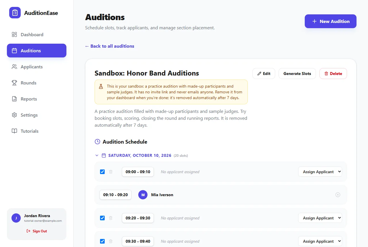Image resolution: width=368 pixels, height=247 pixels.
Task: Click the Delete audition button
Action: (x=333, y=74)
